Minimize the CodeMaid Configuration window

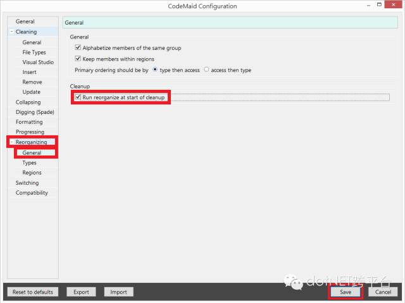pos(368,5)
